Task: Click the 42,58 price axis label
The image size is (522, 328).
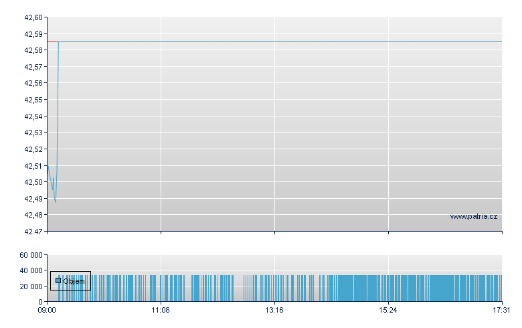Action: 33,50
